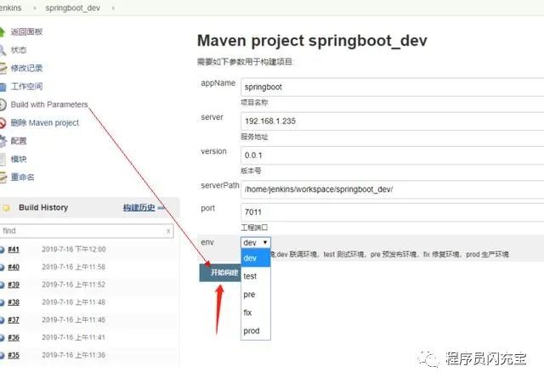Select fix in the env list

pos(255,313)
